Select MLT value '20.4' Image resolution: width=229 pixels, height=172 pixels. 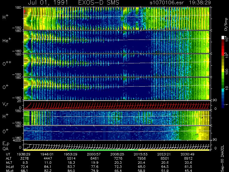click(141, 163)
